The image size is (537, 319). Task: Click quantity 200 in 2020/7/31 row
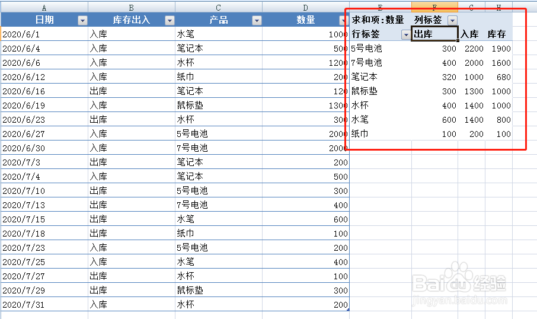[305, 304]
